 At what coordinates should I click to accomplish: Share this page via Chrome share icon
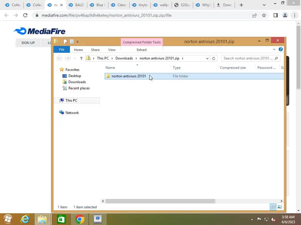click(255, 15)
